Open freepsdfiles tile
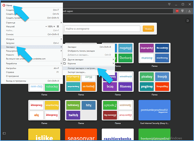This screenshot has width=194, height=141. coord(162,87)
